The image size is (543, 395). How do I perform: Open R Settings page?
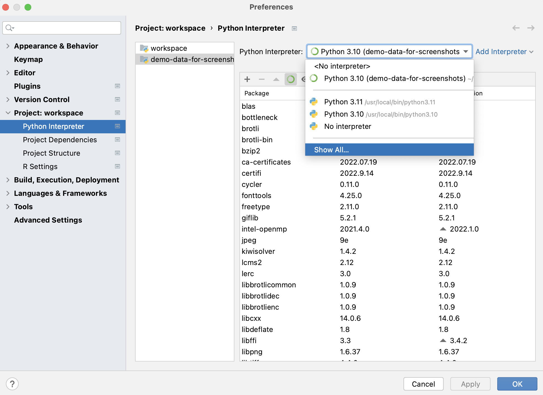point(40,167)
